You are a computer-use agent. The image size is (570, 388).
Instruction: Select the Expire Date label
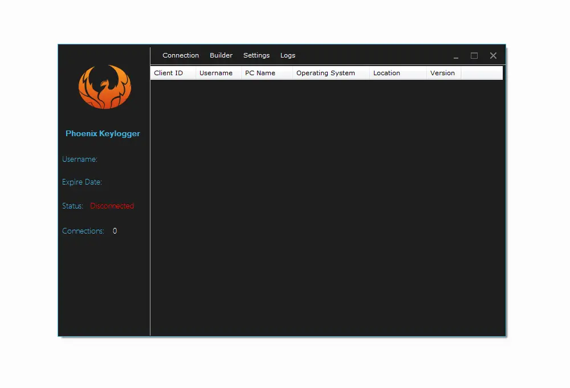pyautogui.click(x=82, y=182)
